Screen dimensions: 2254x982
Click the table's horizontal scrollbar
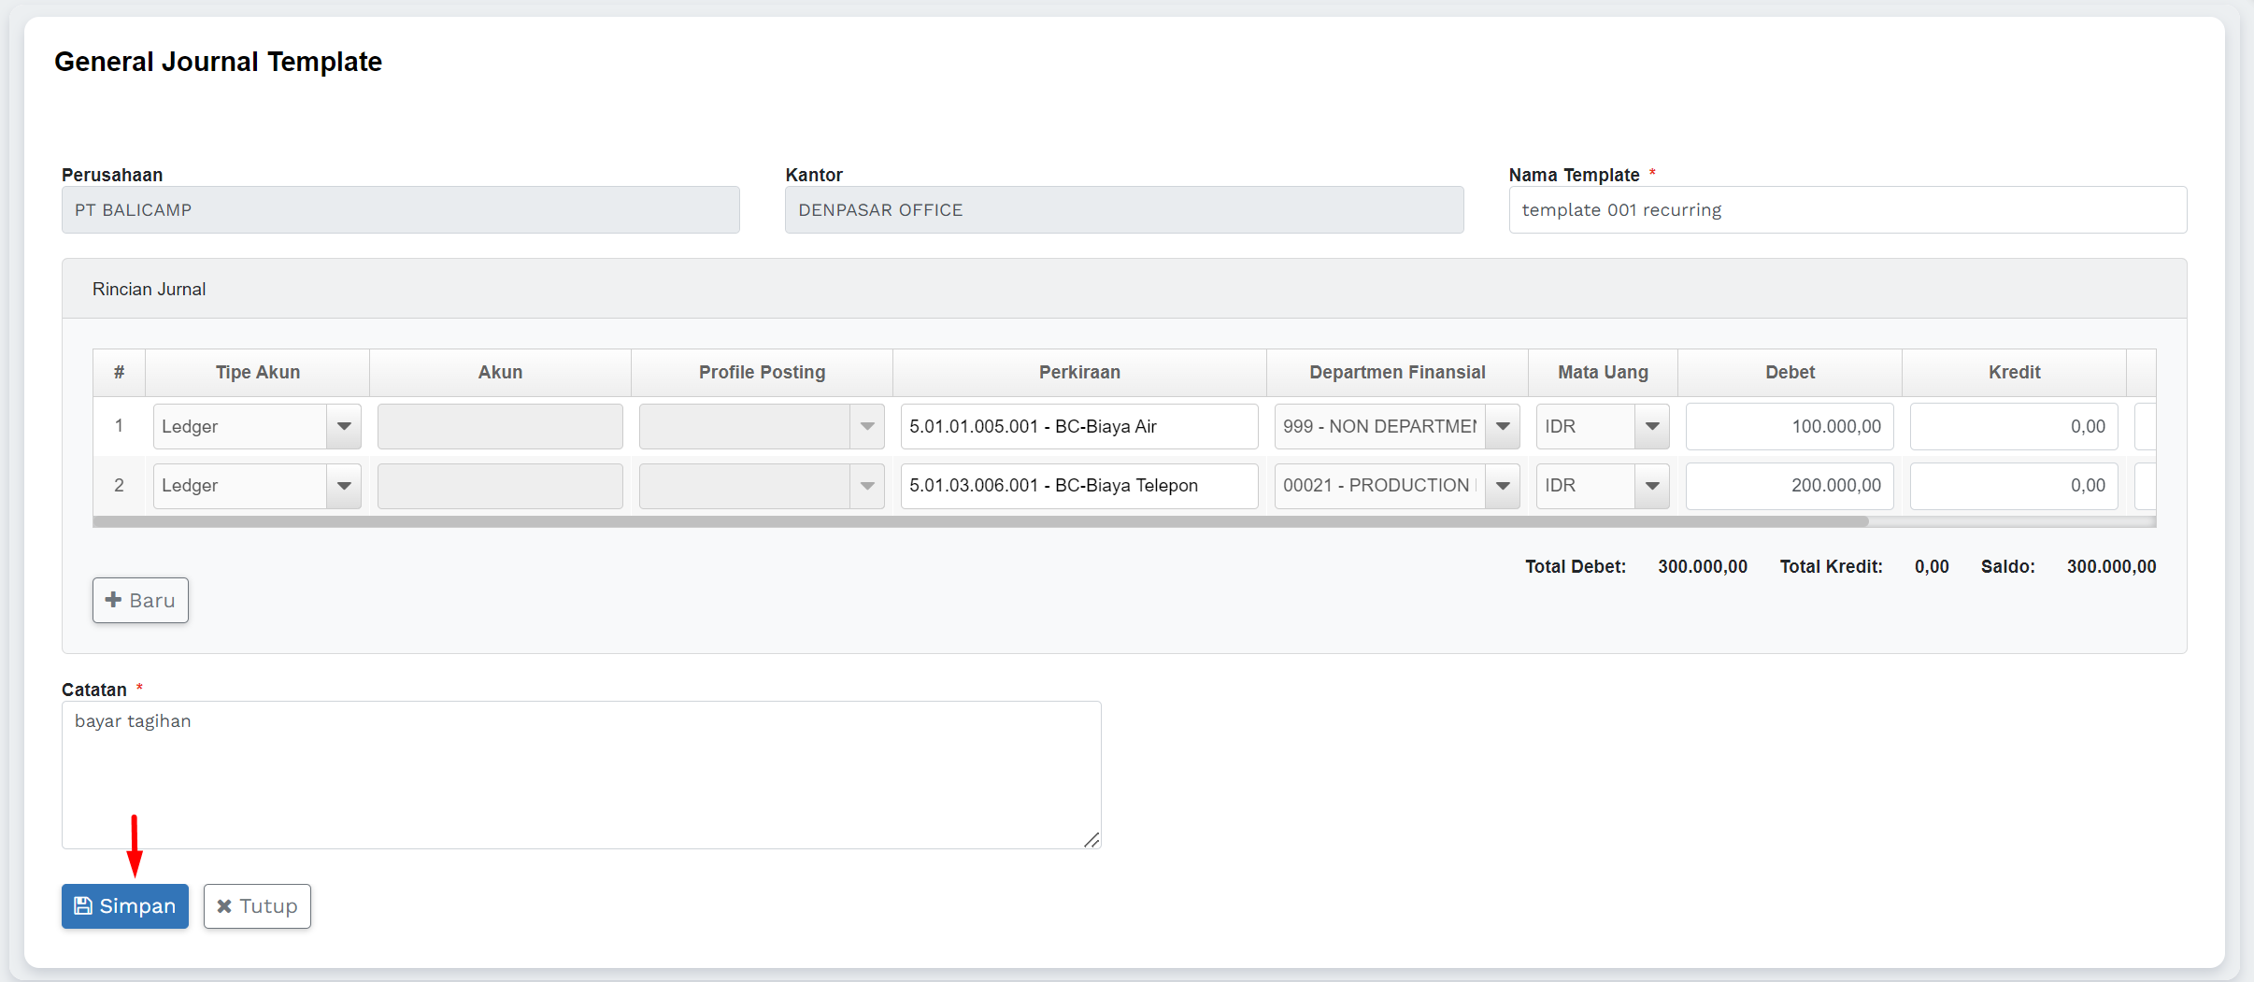click(981, 522)
